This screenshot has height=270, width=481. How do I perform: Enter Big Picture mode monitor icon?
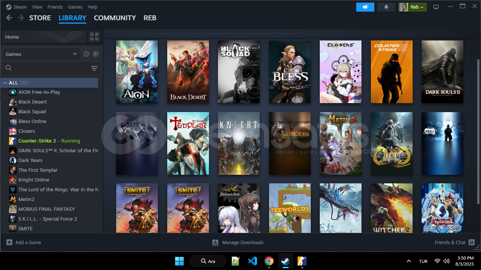coord(436,7)
